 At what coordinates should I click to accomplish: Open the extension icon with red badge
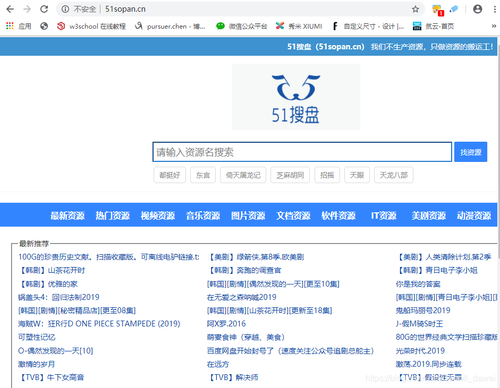point(438,10)
